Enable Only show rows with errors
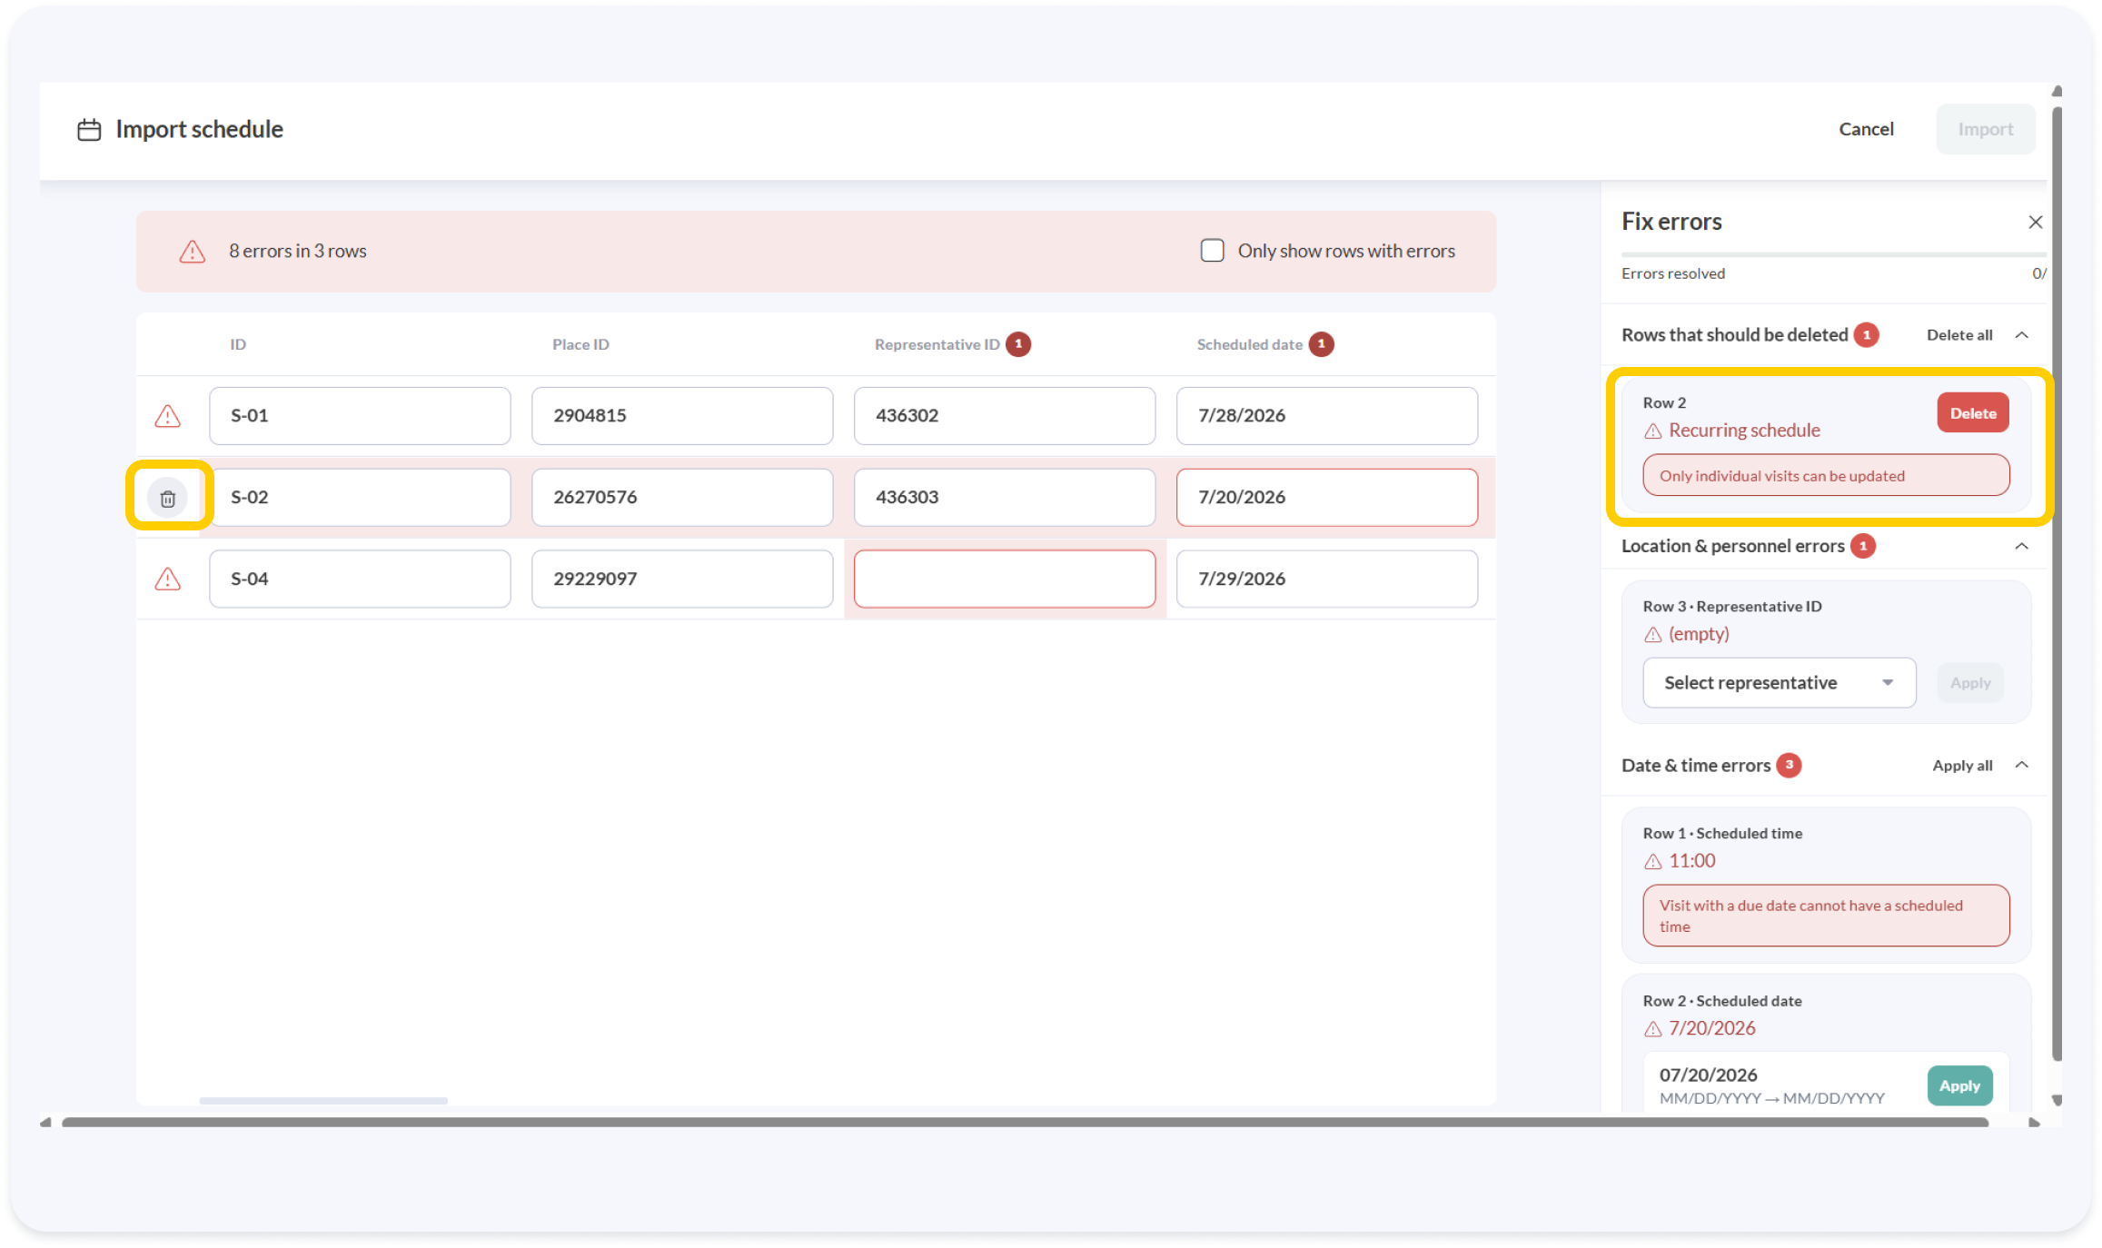The width and height of the screenshot is (2102, 1248). pyautogui.click(x=1213, y=251)
